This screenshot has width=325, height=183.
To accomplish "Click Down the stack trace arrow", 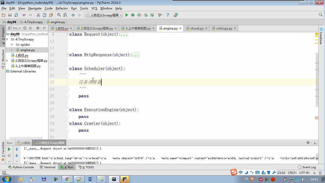I will [17, 156].
